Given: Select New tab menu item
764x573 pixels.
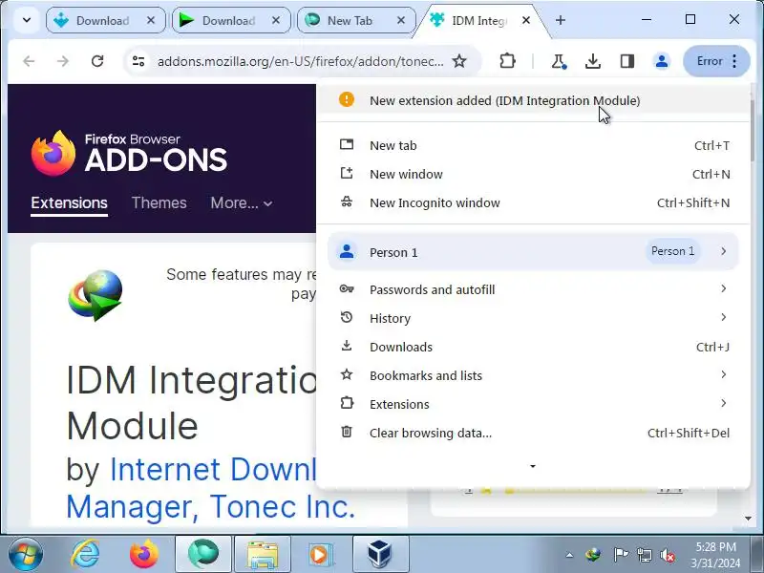Looking at the screenshot, I should click(533, 145).
